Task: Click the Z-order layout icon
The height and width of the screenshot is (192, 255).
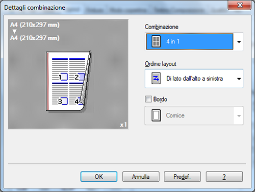Action: click(156, 79)
